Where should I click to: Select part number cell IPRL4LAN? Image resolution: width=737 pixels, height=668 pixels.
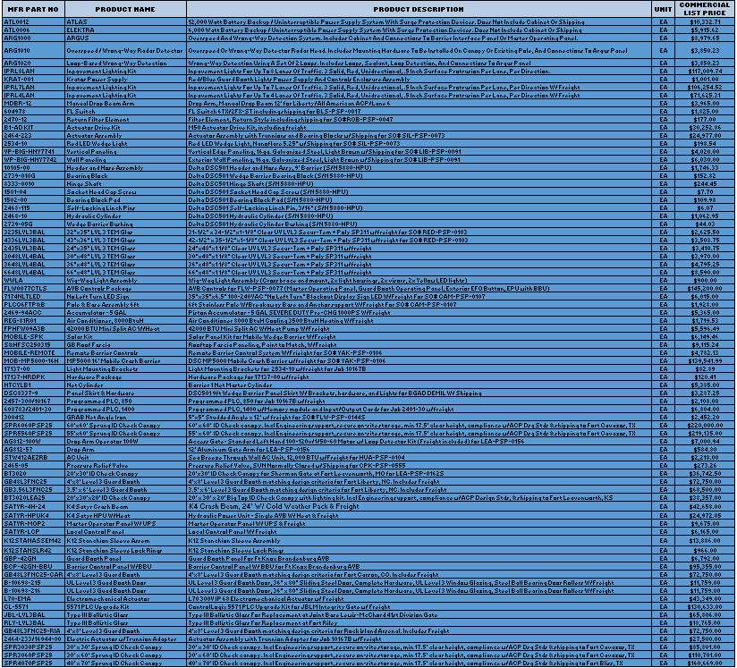tap(33, 96)
